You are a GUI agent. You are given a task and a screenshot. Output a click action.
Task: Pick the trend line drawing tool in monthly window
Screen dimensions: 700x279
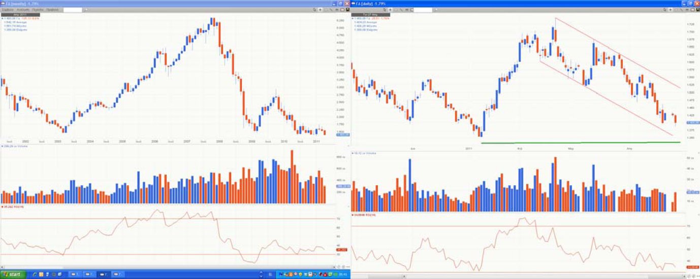(331, 10)
